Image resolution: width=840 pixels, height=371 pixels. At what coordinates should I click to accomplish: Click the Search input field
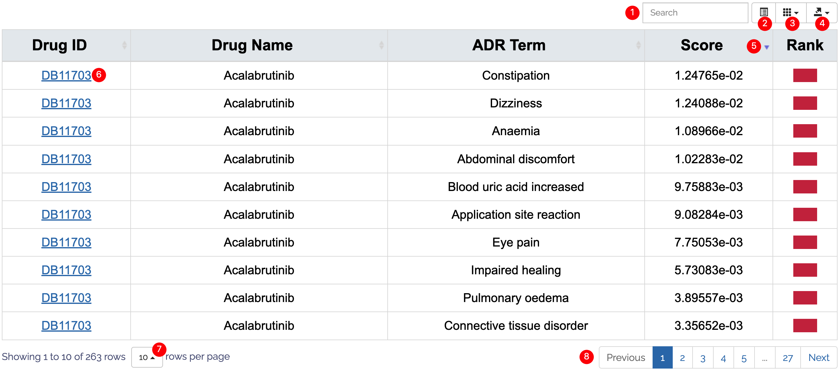[x=695, y=13]
